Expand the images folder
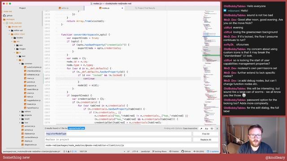This screenshot has height=161, width=287. click(x=15, y=49)
